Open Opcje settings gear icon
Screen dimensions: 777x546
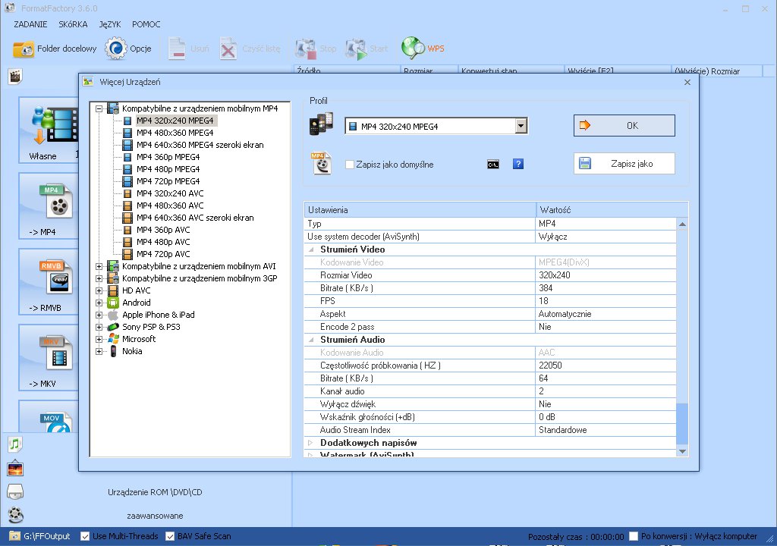115,49
